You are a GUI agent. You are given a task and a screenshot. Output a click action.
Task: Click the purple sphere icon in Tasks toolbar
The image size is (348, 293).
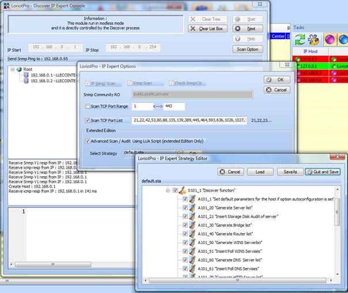pyautogui.click(x=330, y=40)
